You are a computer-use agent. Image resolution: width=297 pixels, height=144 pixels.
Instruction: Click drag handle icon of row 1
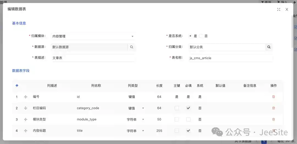coord(26,97)
